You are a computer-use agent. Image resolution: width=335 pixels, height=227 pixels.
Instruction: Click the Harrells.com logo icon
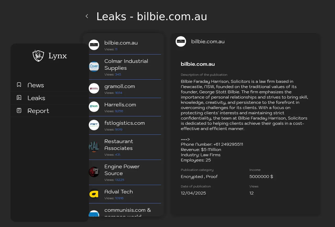[94, 107]
